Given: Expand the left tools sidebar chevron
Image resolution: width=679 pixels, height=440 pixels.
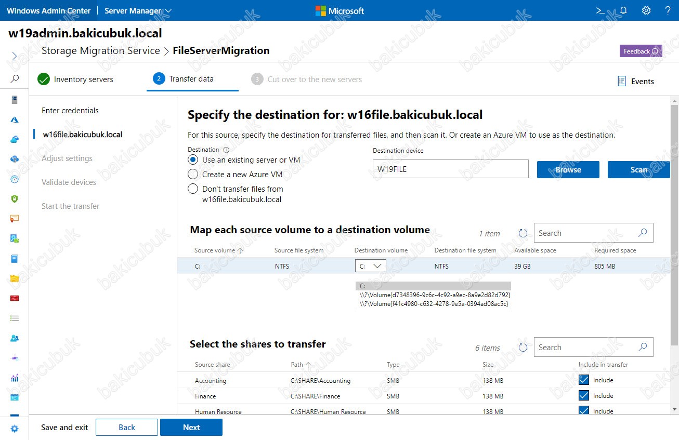Looking at the screenshot, I should [x=15, y=56].
